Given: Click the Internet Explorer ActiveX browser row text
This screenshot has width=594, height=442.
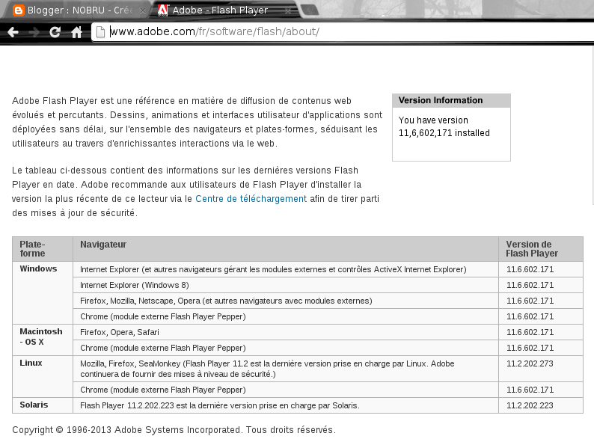Looking at the screenshot, I should coord(273,269).
